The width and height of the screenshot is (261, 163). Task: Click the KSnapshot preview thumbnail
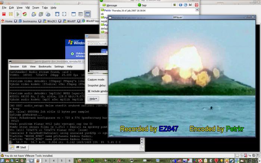[x=98, y=57]
